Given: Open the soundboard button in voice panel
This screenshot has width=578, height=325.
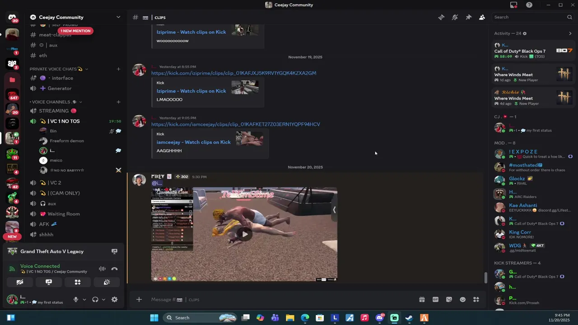Looking at the screenshot, I should pyautogui.click(x=107, y=282).
